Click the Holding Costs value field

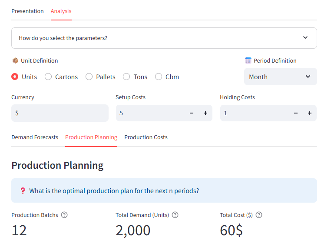tap(254, 113)
